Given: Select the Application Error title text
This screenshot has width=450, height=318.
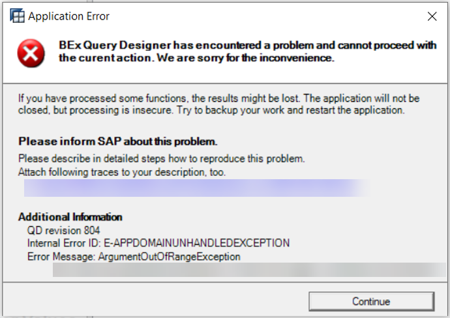Looking at the screenshot, I should click(x=69, y=16).
